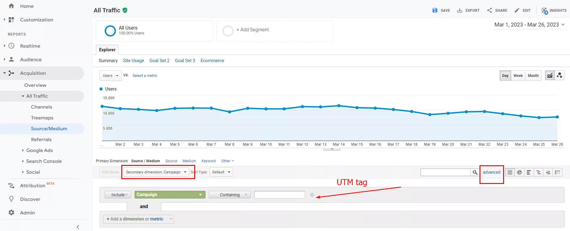Click the Edit pencil icon
Image resolution: width=570 pixels, height=231 pixels.
(517, 10)
